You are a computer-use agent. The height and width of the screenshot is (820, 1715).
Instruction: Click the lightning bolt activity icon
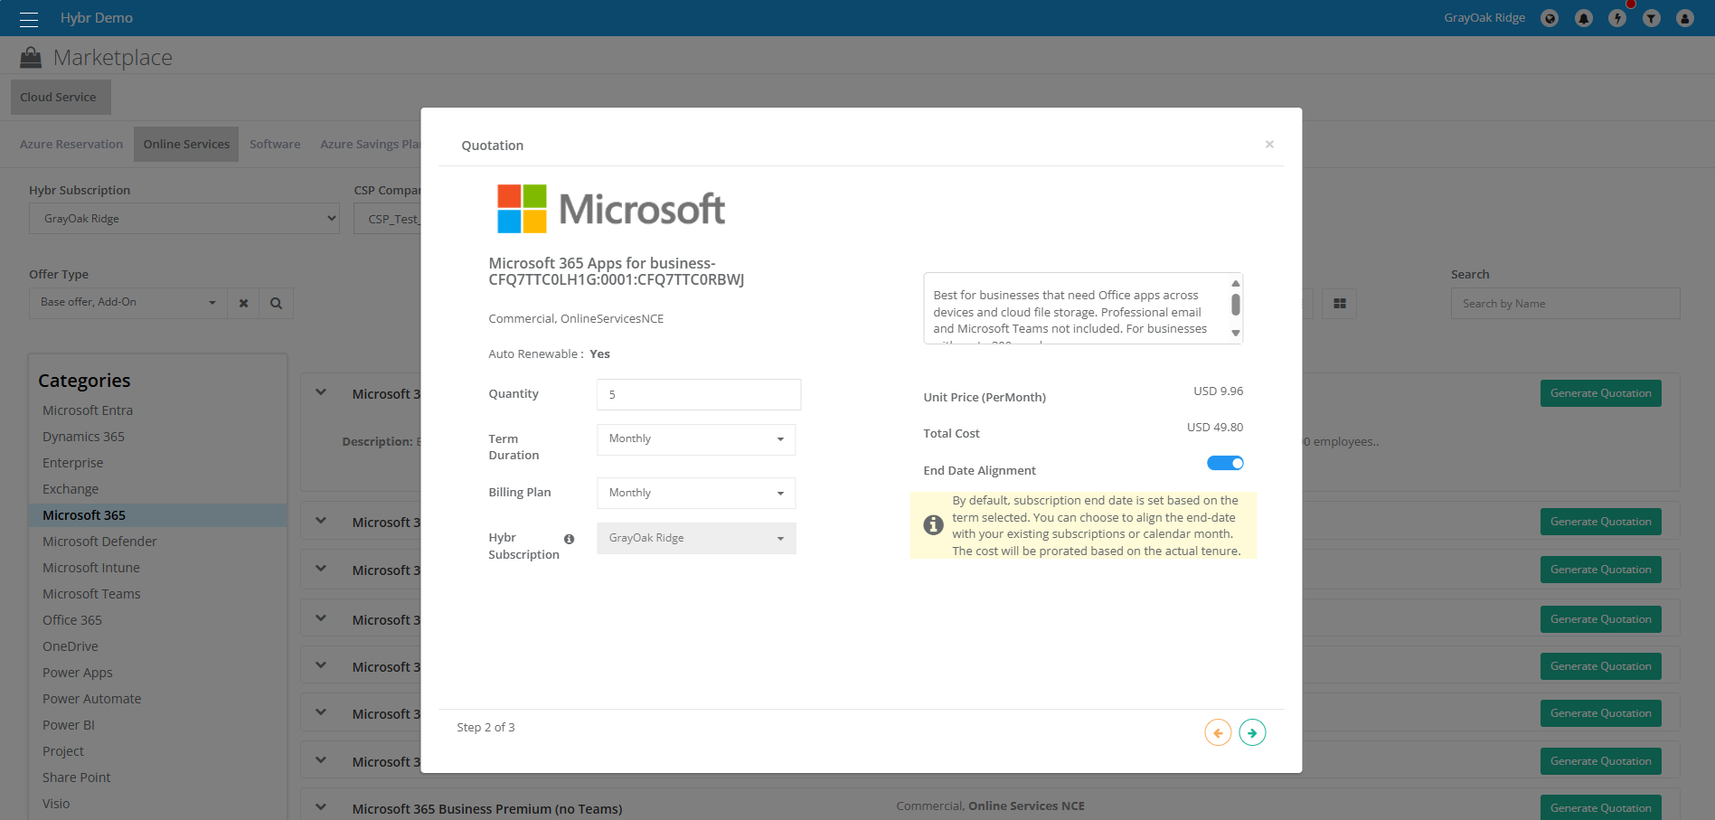click(1617, 18)
